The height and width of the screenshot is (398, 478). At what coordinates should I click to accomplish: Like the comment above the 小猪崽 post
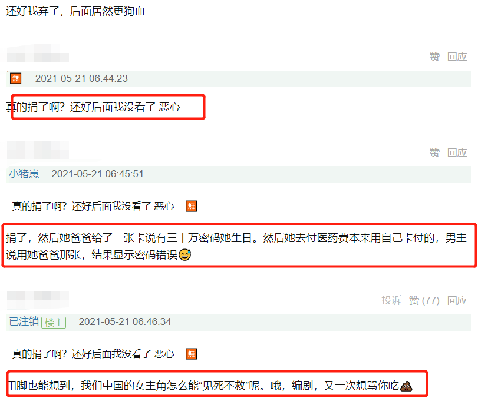click(x=434, y=152)
